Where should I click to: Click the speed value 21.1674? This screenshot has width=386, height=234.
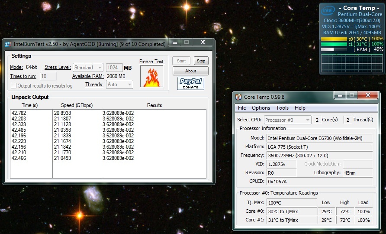62,141
